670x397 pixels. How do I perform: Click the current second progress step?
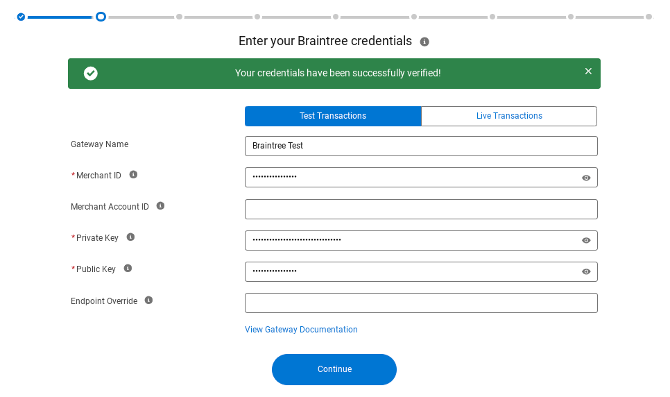point(101,17)
